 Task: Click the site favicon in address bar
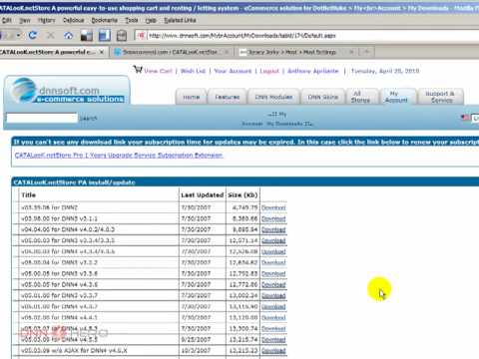[141, 35]
